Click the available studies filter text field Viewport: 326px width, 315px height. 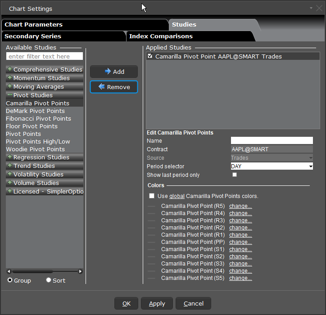45,56
